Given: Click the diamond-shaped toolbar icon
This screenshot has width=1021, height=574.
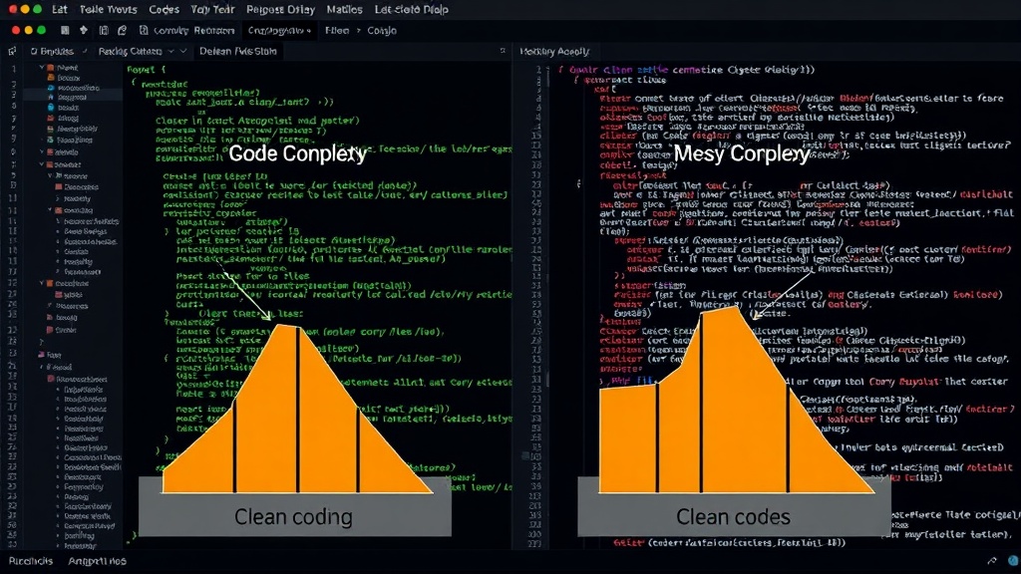Looking at the screenshot, I should click(x=84, y=30).
